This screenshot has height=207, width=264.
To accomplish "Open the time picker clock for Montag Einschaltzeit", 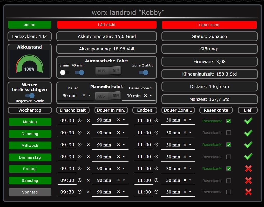I will pos(79,121).
